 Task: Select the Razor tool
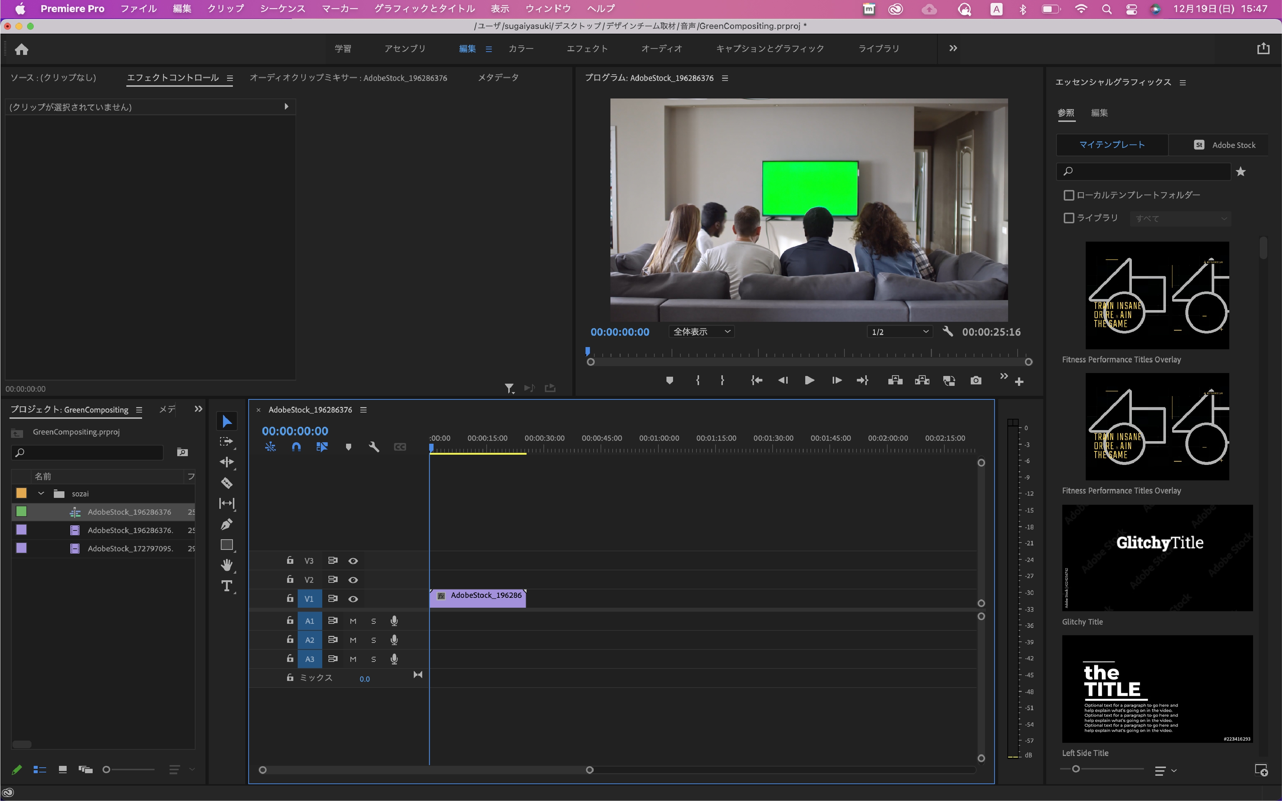227,483
